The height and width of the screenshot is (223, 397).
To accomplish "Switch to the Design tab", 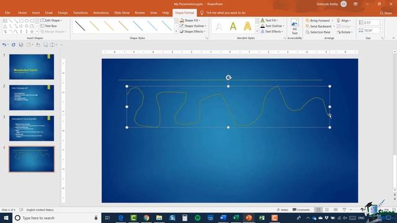I will pos(63,12).
